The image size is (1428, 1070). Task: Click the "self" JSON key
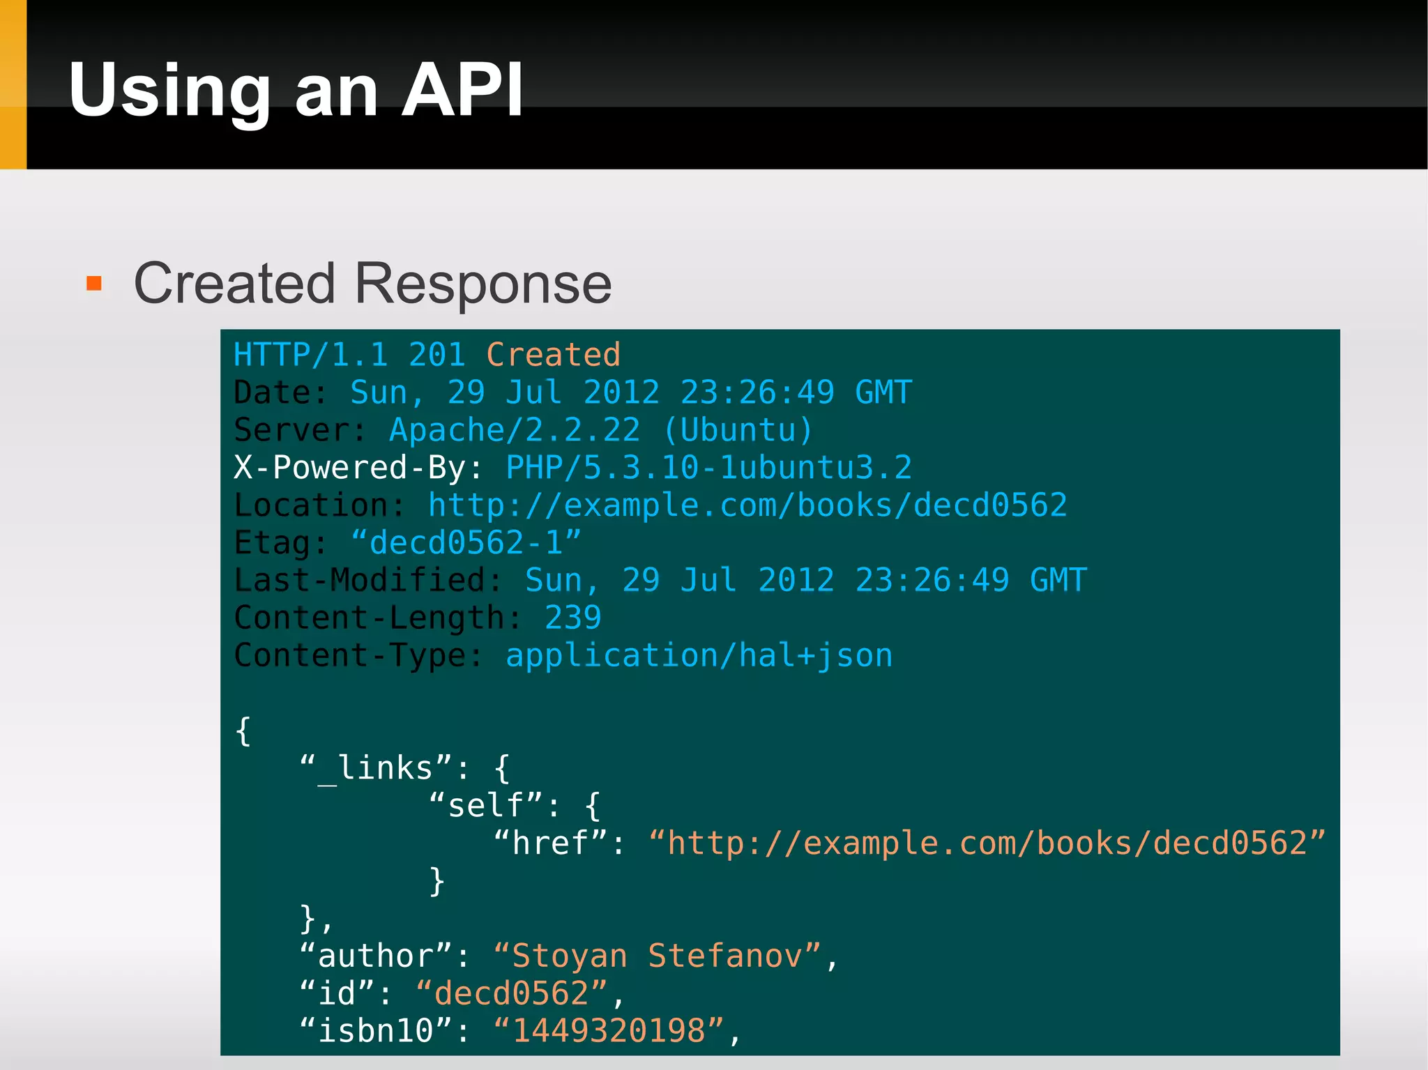click(x=486, y=807)
